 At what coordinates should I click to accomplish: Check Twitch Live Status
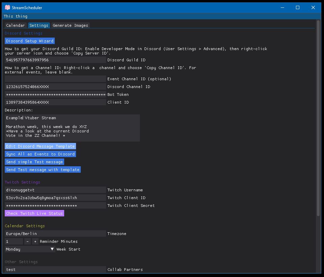pyautogui.click(x=34, y=213)
